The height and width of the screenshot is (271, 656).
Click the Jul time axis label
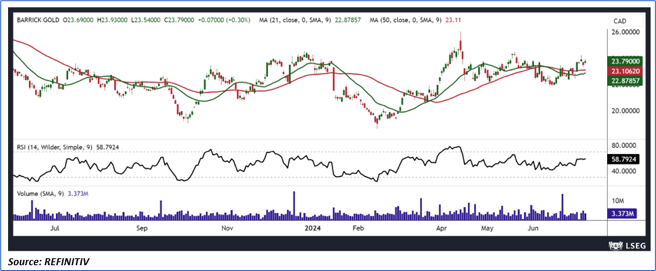tap(56, 229)
